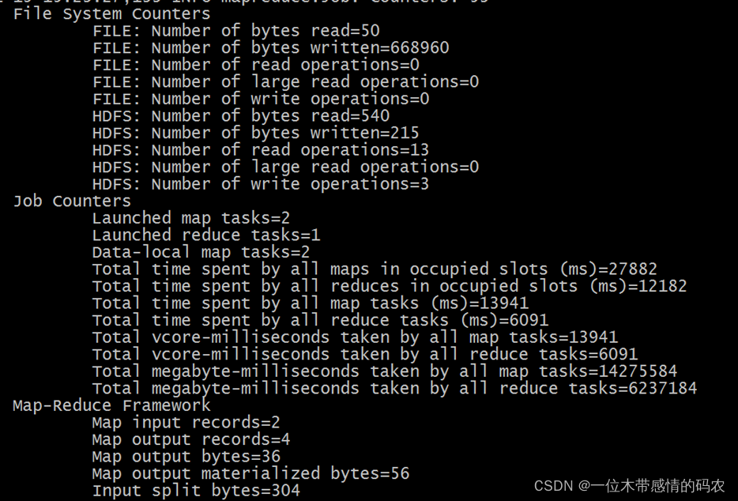Select Launched reduce tasks=1 line
Screen dimensions: 738x501
tap(206, 235)
